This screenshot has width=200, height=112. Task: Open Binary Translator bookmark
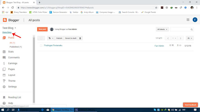pos(19,12)
